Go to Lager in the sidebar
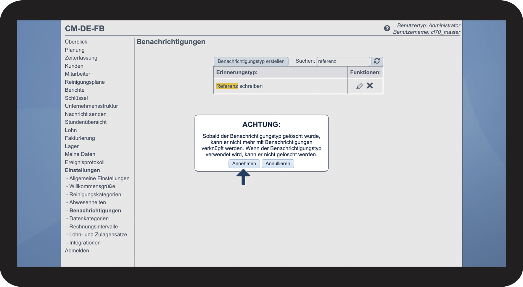Viewport: 523px width, 287px height. click(x=72, y=146)
